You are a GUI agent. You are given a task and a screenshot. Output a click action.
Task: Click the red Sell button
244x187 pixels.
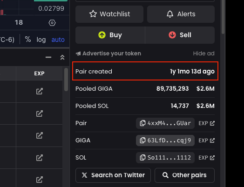point(180,35)
